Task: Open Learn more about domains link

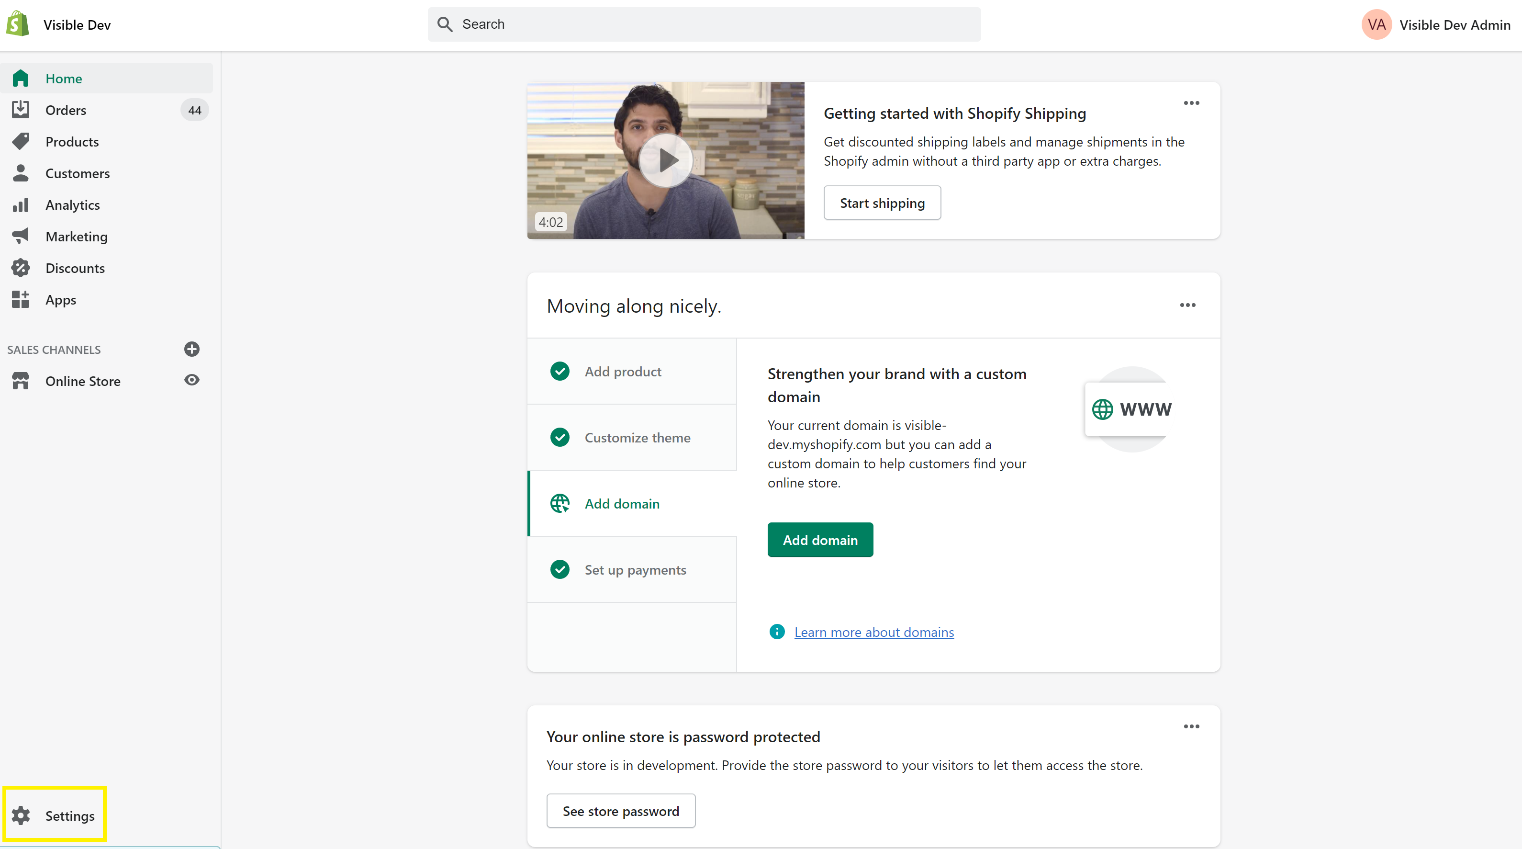Action: (x=874, y=632)
